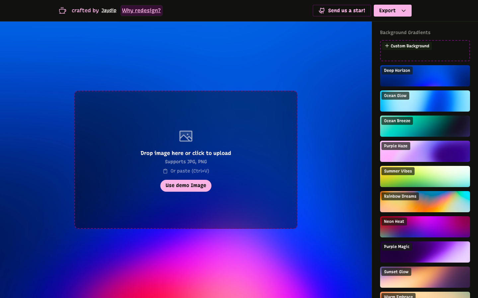Click the 'crafted by' text

85,11
